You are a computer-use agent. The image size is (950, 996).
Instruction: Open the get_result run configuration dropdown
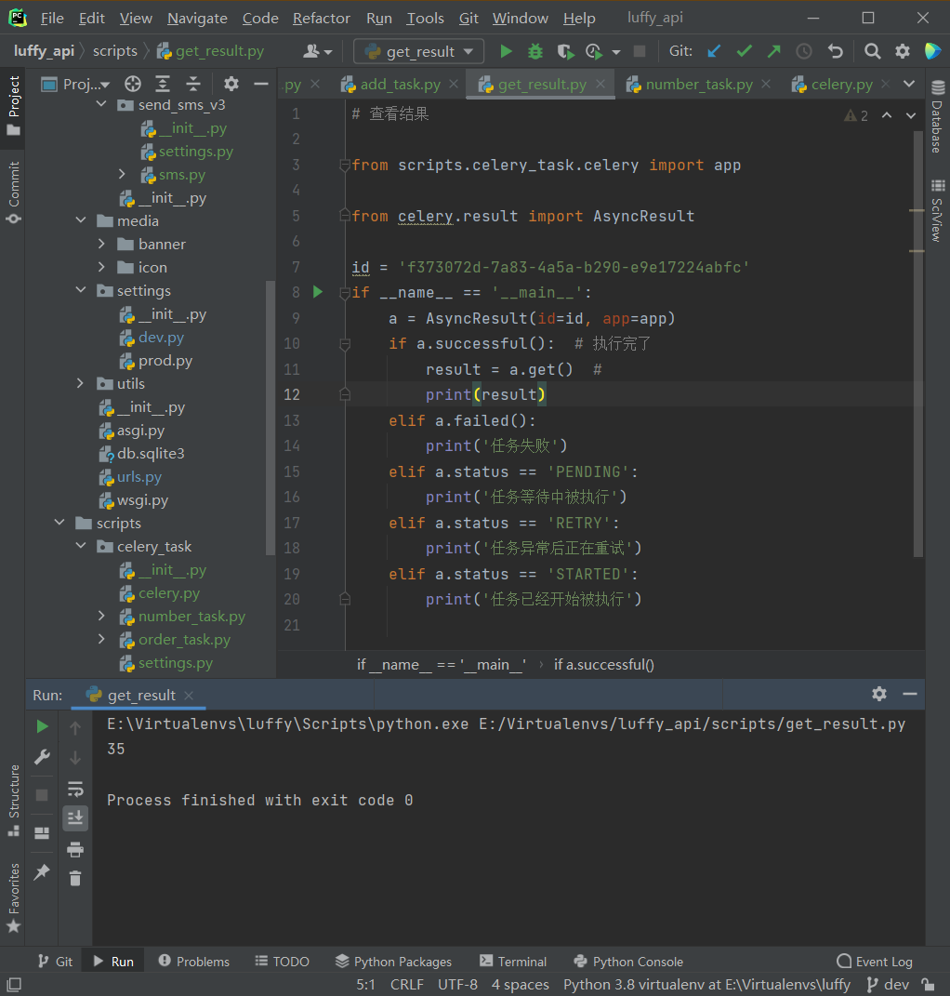[418, 51]
